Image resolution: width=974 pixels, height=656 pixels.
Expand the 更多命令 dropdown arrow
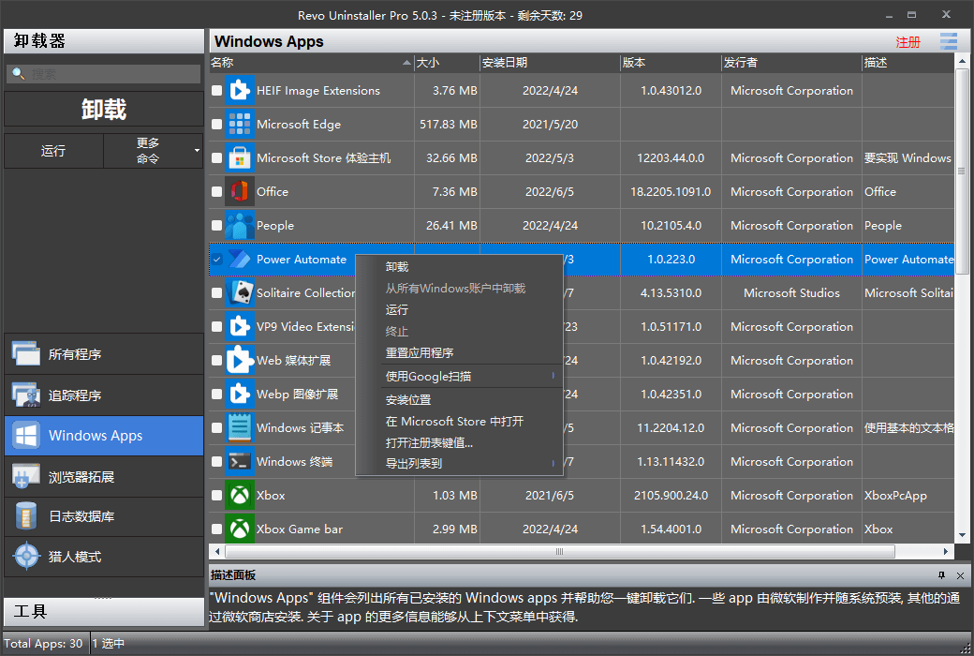[x=197, y=151]
